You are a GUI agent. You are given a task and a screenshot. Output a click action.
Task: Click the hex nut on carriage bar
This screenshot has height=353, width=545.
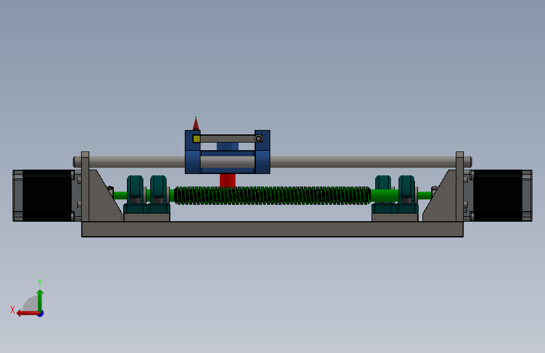point(258,139)
